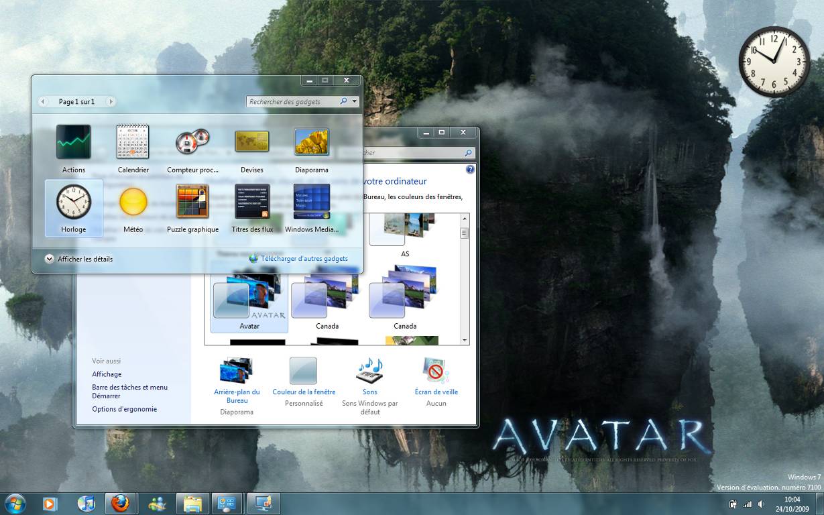Image resolution: width=824 pixels, height=515 pixels.
Task: Open the volume speaker tray icon
Action: tap(762, 504)
